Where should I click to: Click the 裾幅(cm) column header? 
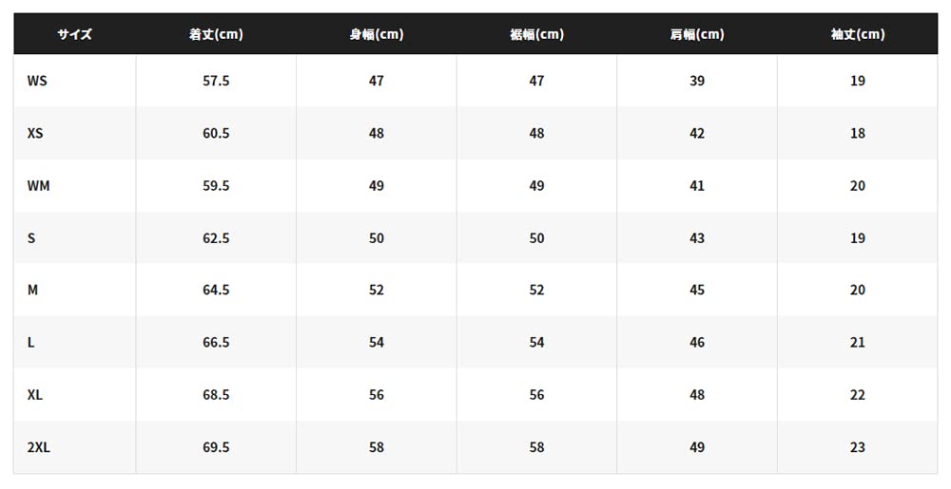pyautogui.click(x=536, y=34)
